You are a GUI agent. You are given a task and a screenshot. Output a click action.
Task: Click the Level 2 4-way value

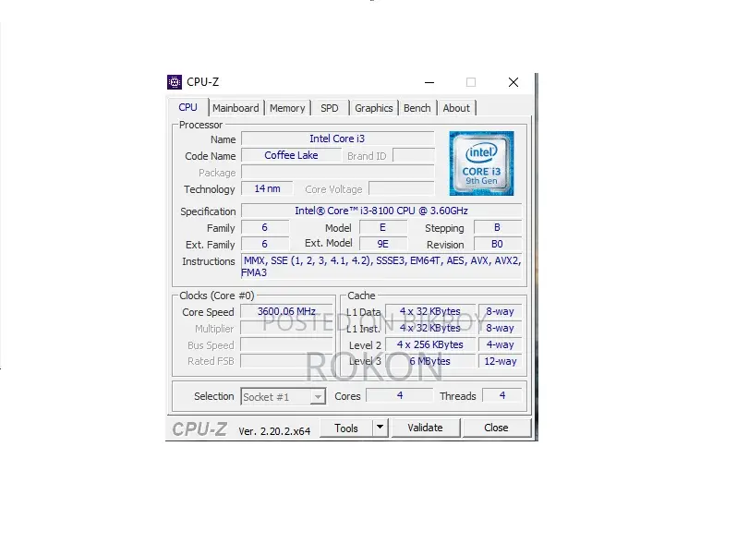click(501, 344)
